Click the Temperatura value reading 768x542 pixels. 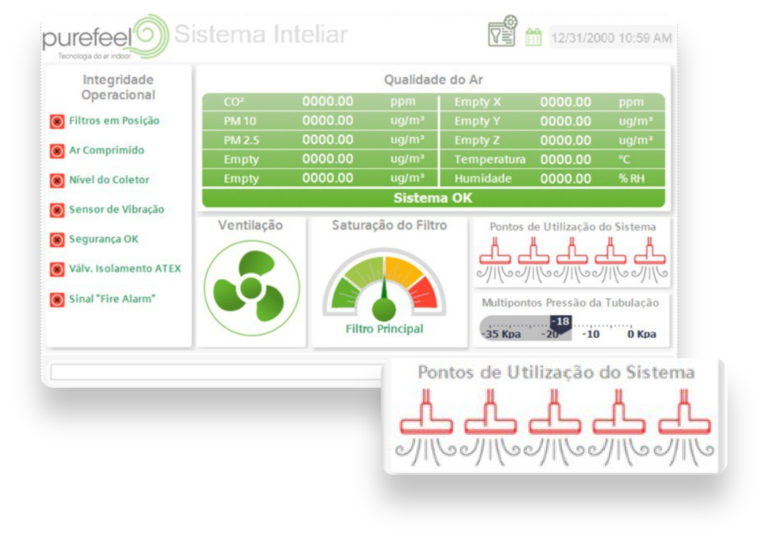pos(565,160)
